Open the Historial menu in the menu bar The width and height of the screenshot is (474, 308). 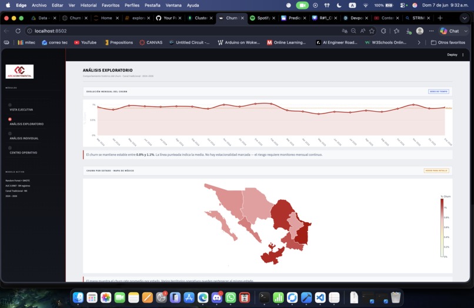point(88,5)
